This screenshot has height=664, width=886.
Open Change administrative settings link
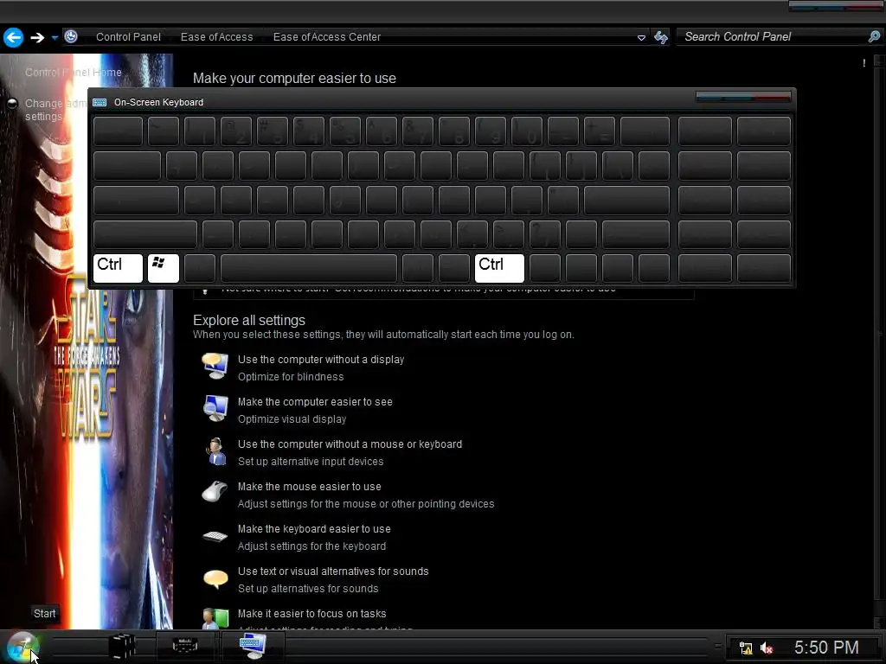(x=56, y=110)
